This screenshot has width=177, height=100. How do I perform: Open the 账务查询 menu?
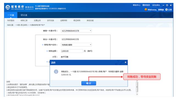11,21
